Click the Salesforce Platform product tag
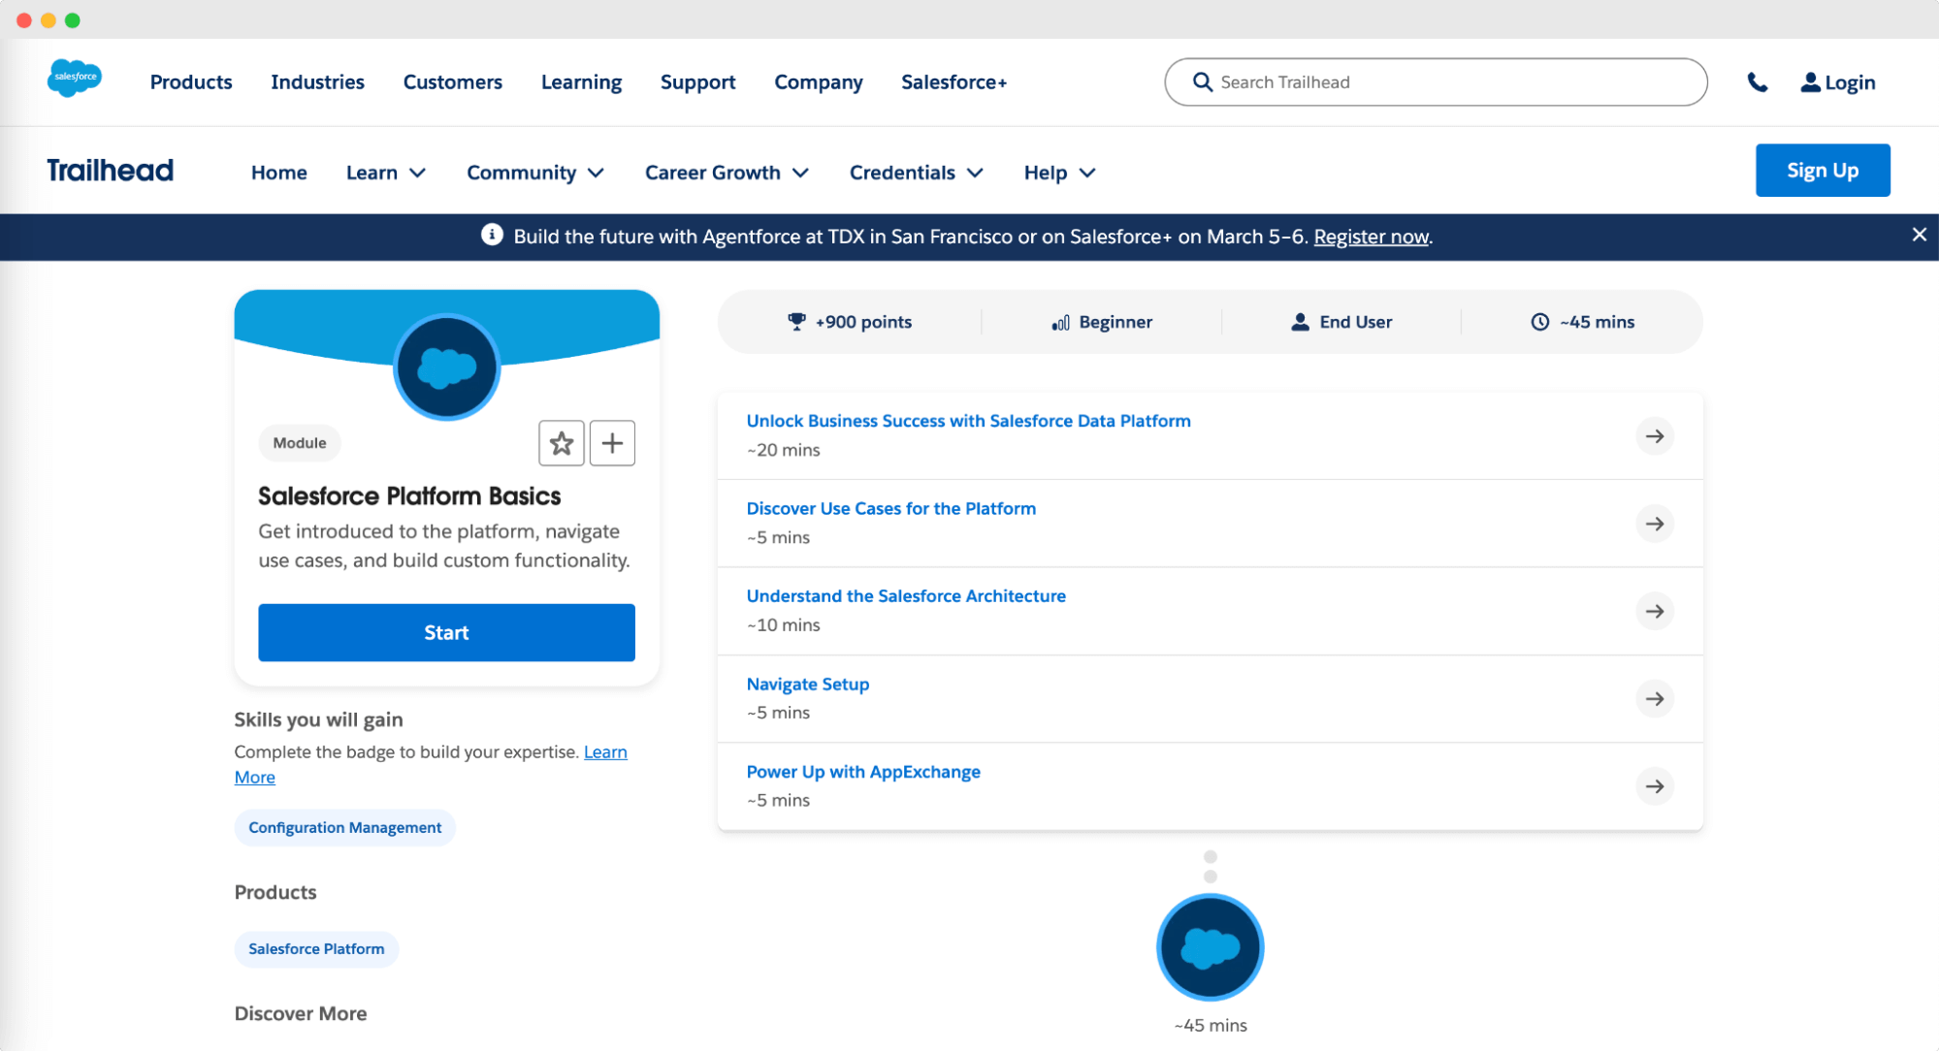This screenshot has width=1939, height=1052. (x=316, y=949)
